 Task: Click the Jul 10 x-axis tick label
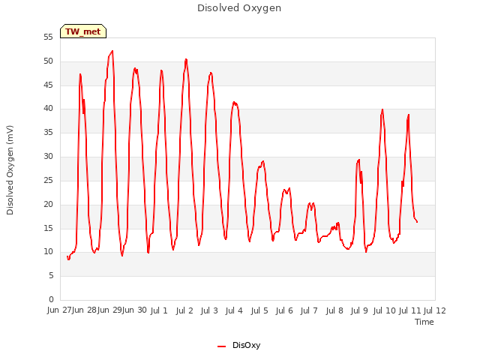tap(384, 310)
